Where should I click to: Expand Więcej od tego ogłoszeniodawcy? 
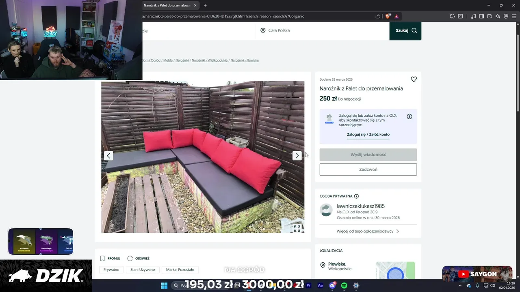coord(368,231)
